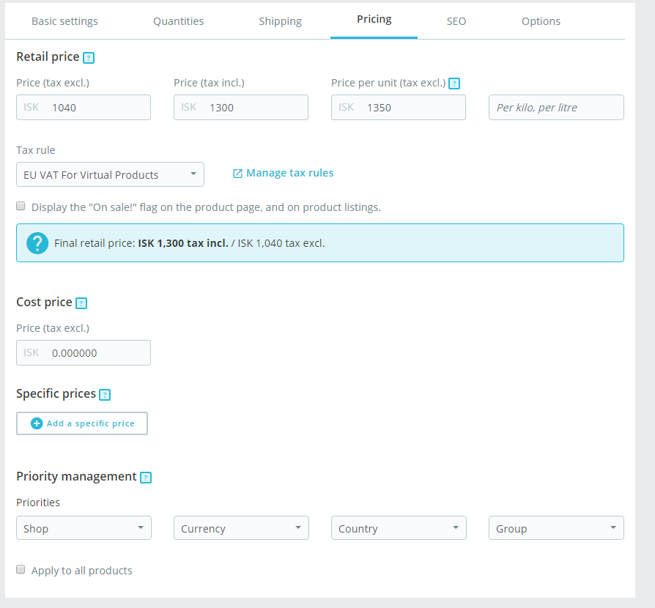Screen dimensions: 655x608
Task: Switch to the SEO tab
Action: 456,21
